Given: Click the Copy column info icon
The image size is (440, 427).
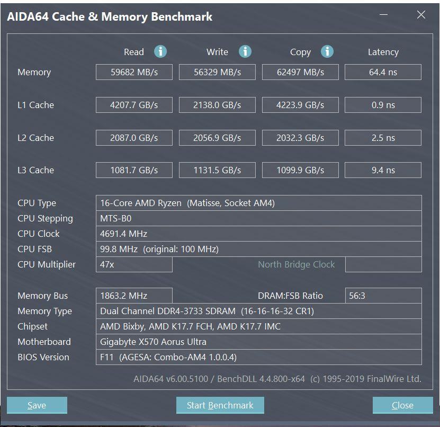Looking at the screenshot, I should click(327, 51).
